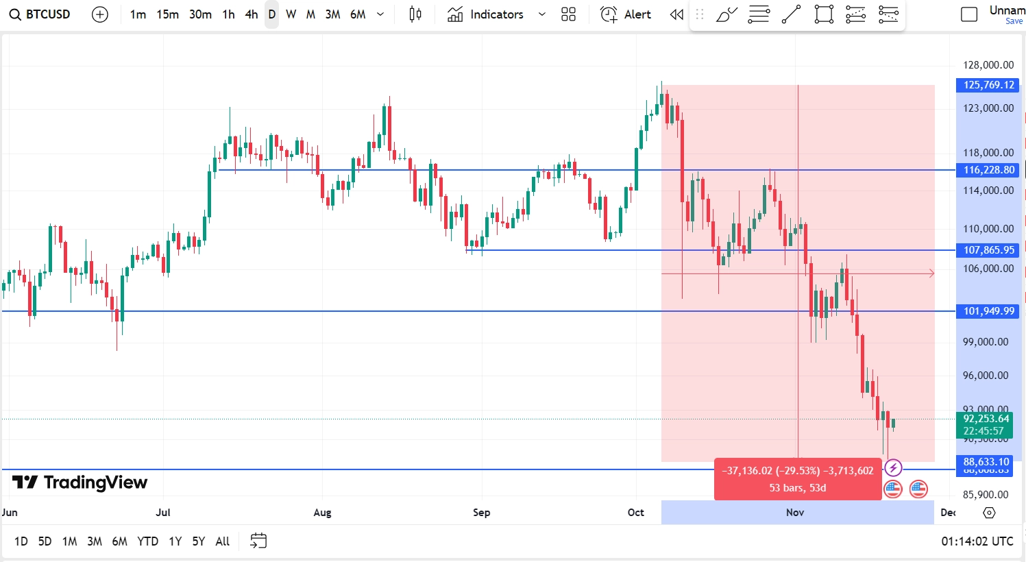Image resolution: width=1026 pixels, height=562 pixels.
Task: Click the purple lightning event marker
Action: click(x=893, y=468)
